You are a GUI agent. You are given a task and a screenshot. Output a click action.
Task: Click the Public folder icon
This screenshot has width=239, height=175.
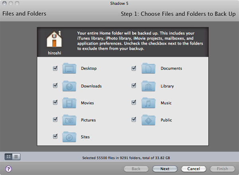[148, 120]
